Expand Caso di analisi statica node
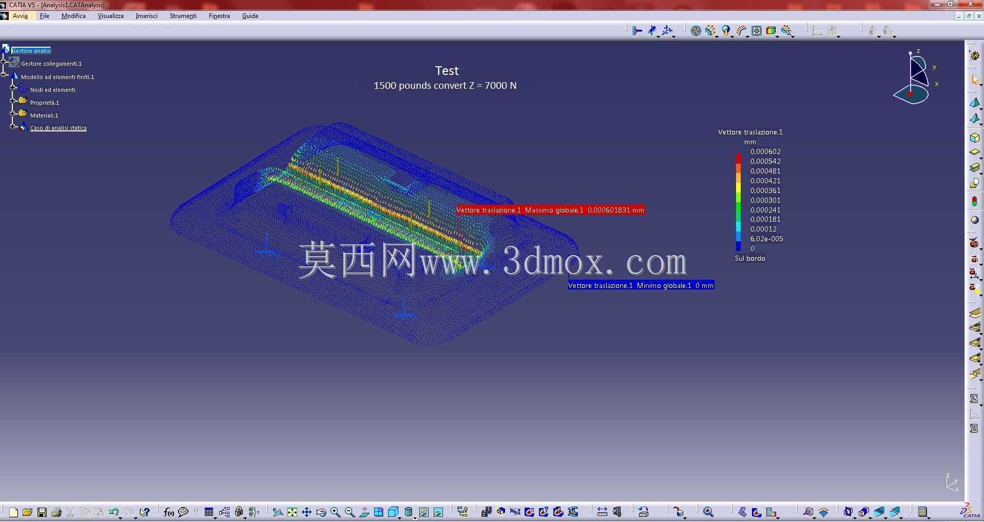 point(13,126)
